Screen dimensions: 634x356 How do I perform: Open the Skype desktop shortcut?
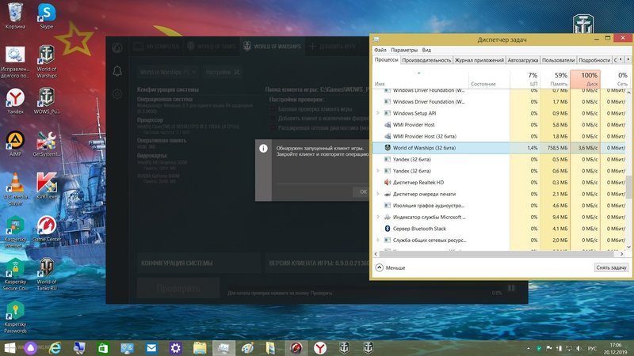pos(47,14)
